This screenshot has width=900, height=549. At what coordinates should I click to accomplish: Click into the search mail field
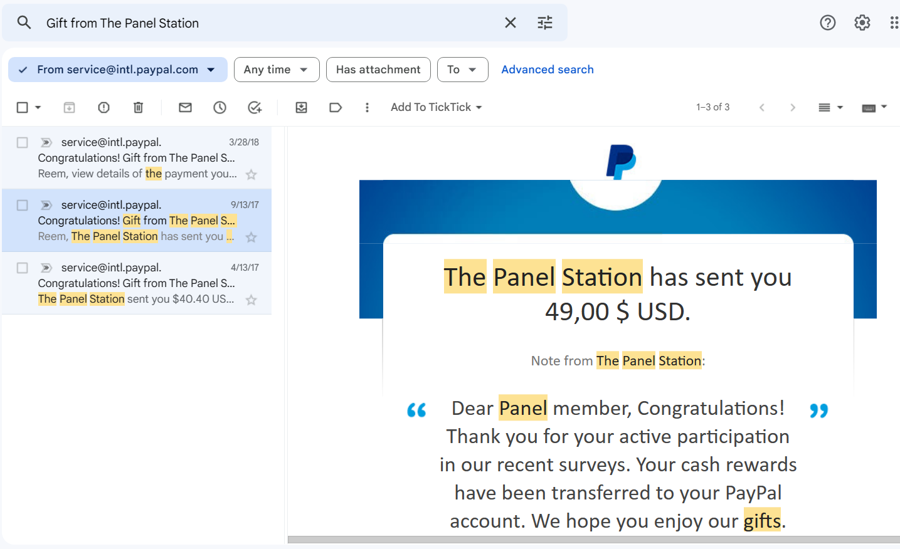270,23
